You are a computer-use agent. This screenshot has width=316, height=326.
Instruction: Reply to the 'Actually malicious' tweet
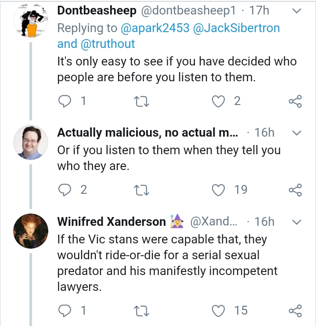[x=65, y=190]
